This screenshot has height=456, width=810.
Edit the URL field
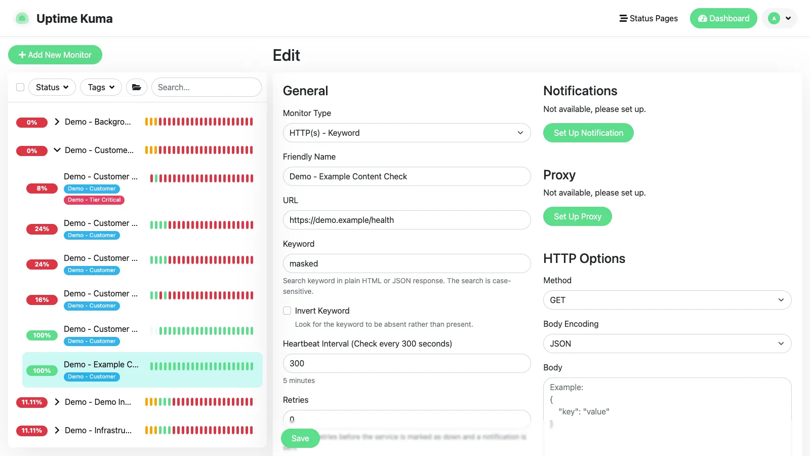[x=407, y=220]
